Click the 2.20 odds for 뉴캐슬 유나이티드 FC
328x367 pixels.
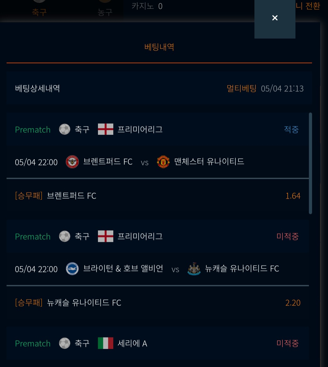[293, 303]
